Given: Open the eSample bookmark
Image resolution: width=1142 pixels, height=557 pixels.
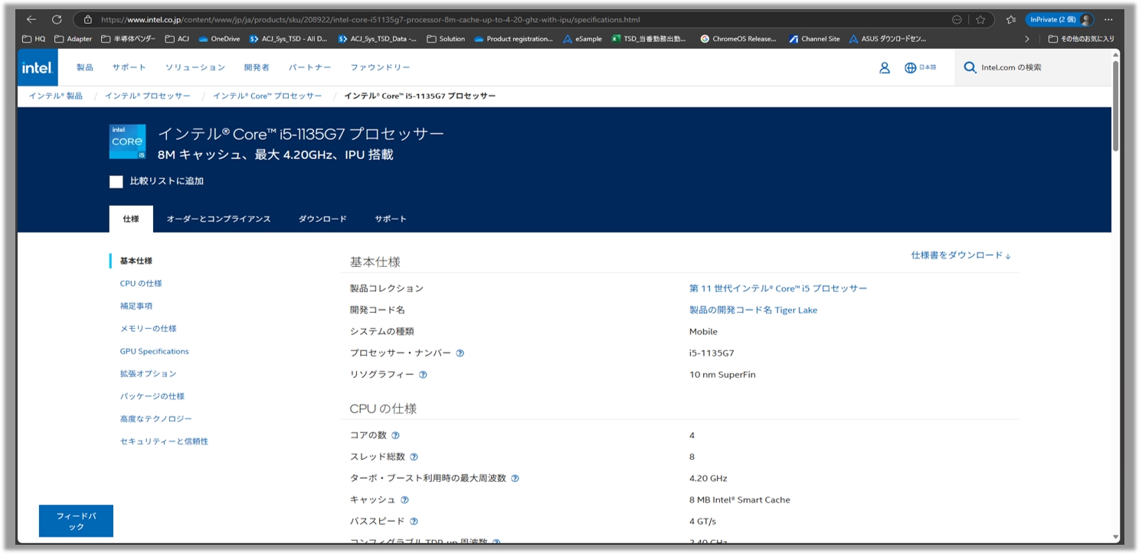Looking at the screenshot, I should coord(582,39).
